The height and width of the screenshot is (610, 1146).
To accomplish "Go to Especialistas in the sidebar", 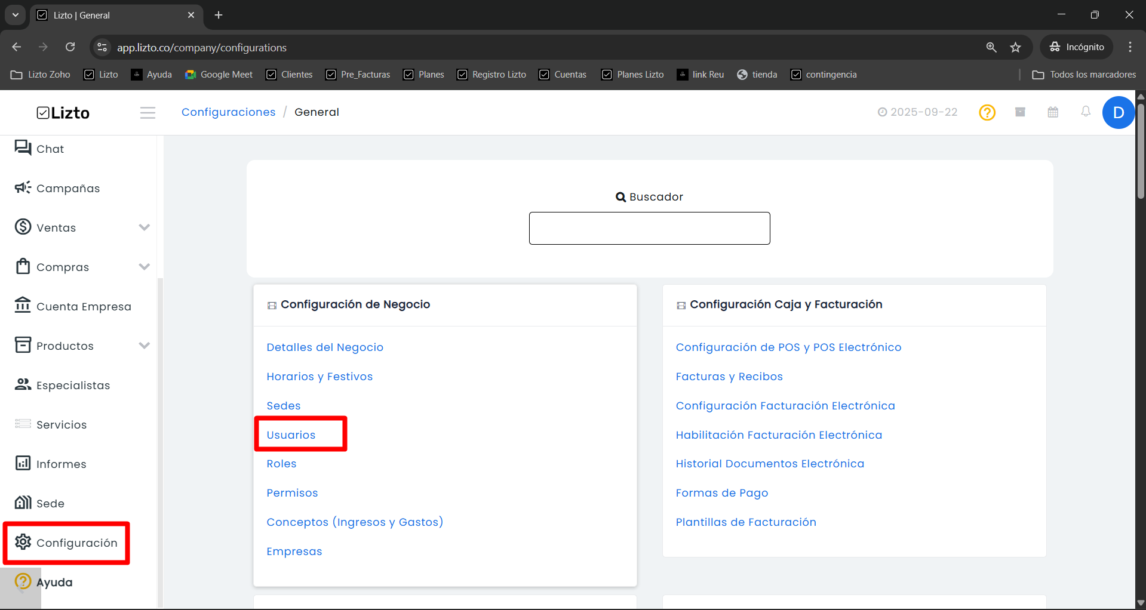I will coord(62,385).
